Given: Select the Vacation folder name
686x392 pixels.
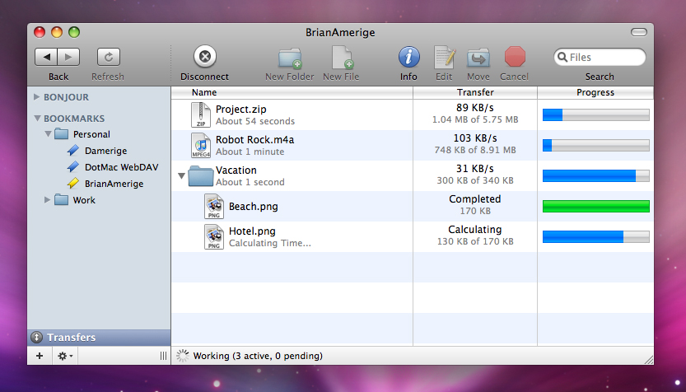Looking at the screenshot, I should (236, 170).
